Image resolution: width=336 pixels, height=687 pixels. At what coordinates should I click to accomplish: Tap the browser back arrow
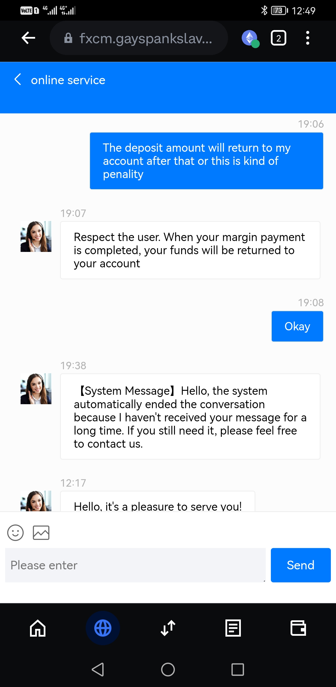point(28,38)
